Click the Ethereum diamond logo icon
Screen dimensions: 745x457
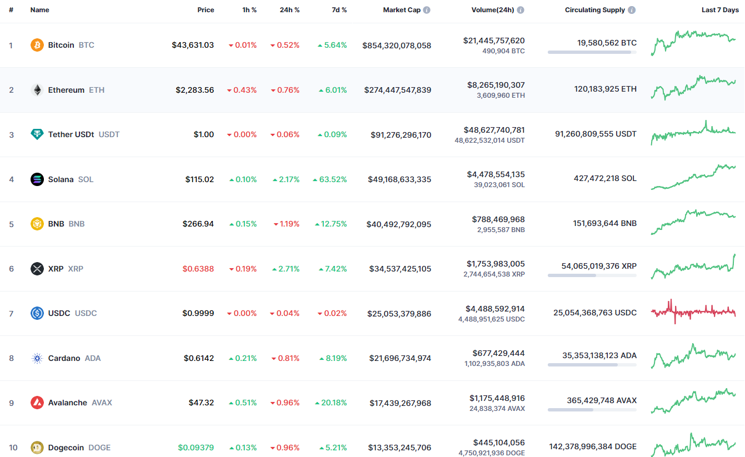[37, 90]
